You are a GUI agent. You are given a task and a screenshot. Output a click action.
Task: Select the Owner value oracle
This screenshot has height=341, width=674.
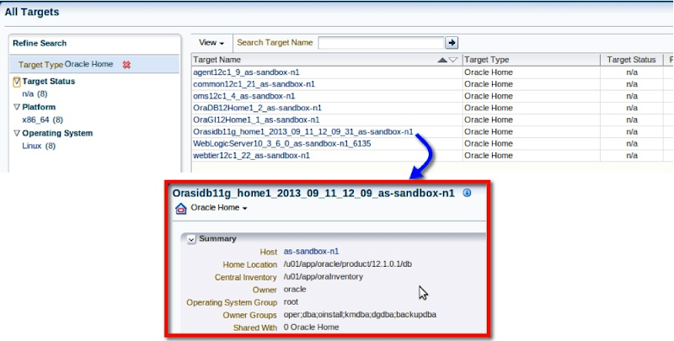click(295, 290)
